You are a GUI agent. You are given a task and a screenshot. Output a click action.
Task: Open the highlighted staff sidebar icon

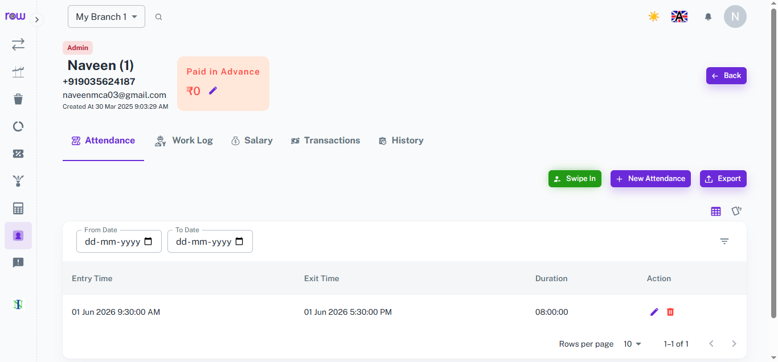point(18,236)
